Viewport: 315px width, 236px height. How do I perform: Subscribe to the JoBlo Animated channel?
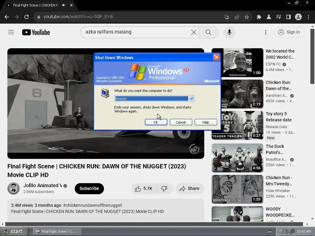pyautogui.click(x=89, y=189)
